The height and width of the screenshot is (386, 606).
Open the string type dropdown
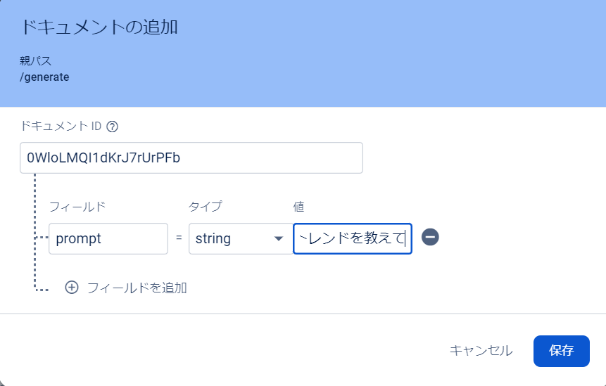coord(241,238)
